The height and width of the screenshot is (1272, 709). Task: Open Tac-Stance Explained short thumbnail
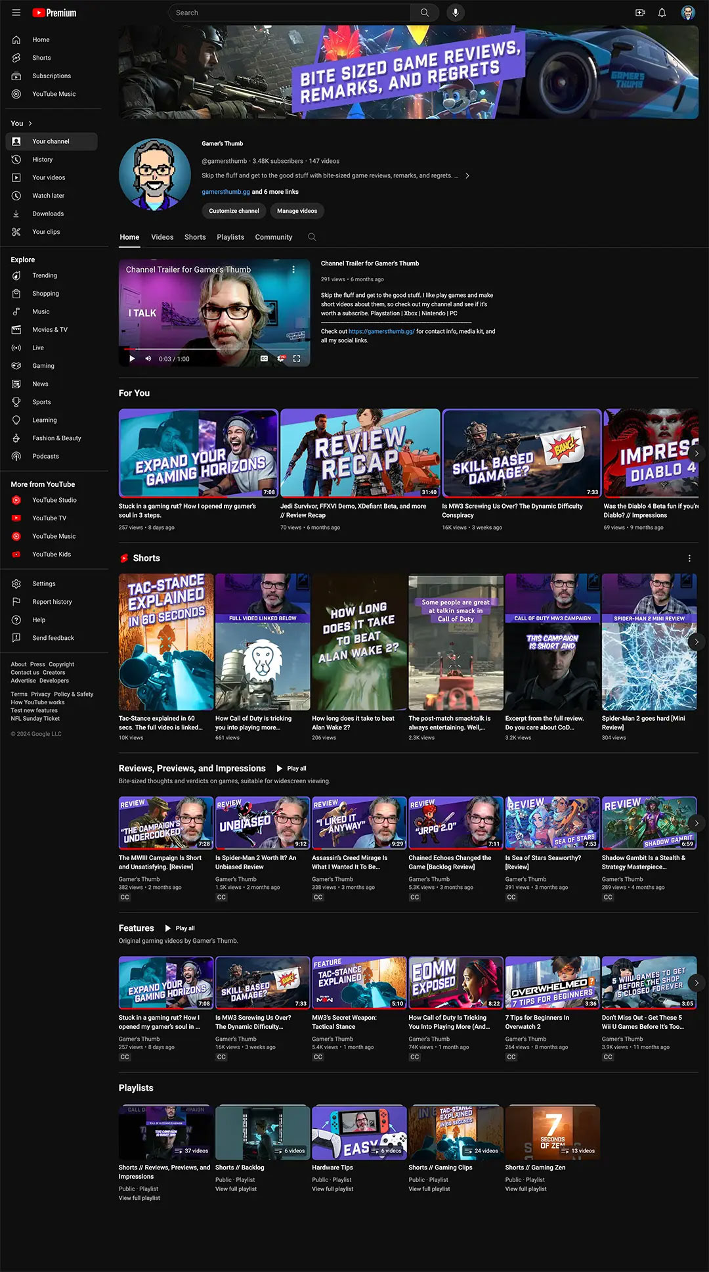(166, 642)
